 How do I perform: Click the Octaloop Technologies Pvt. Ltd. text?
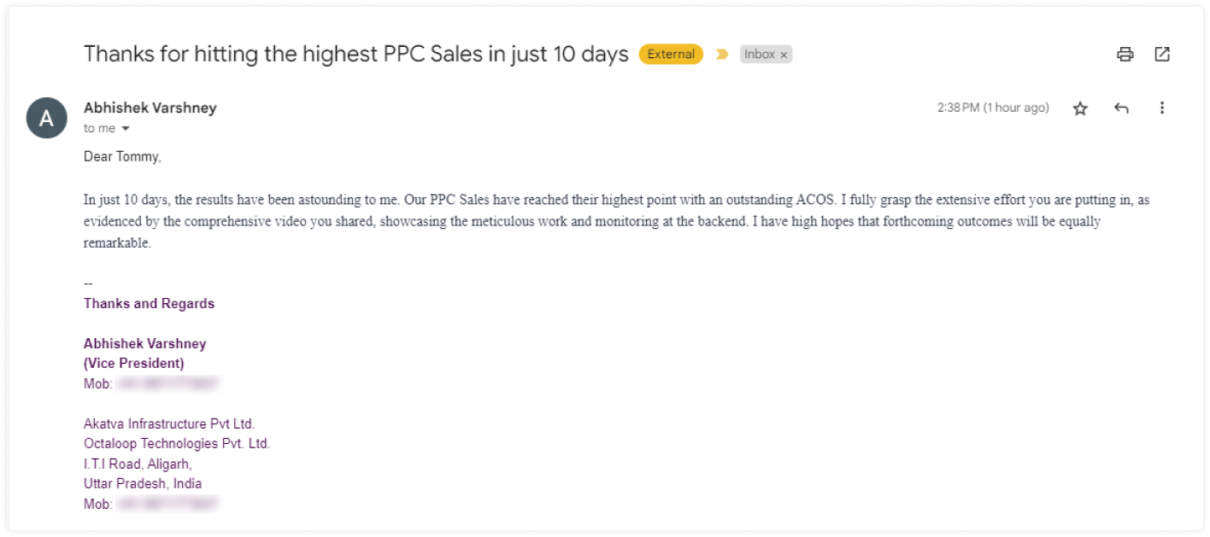(x=177, y=444)
